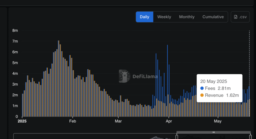The width and height of the screenshot is (256, 139).
Task: Click the 5m y-axis label
Action: click(15, 63)
